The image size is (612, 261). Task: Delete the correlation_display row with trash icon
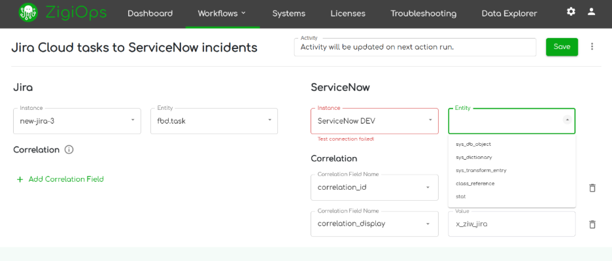(592, 224)
